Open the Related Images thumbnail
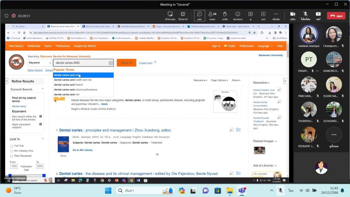Screen dimensions: 350x197 tap(259, 150)
